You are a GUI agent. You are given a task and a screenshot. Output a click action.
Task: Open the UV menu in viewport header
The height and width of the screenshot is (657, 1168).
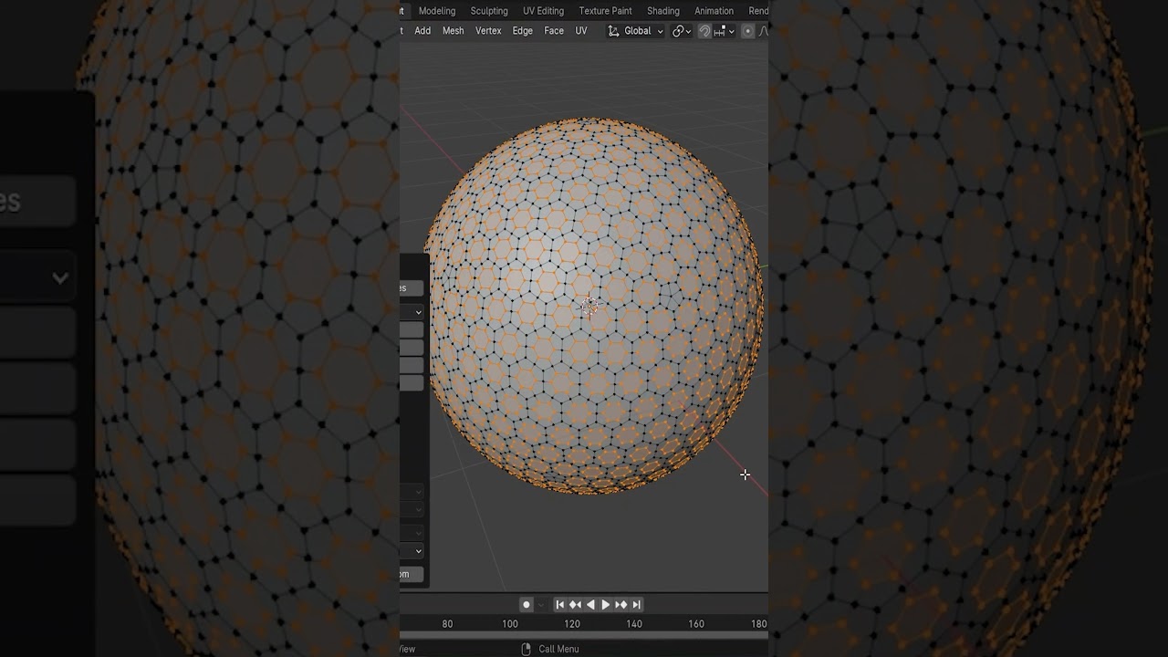(x=581, y=31)
